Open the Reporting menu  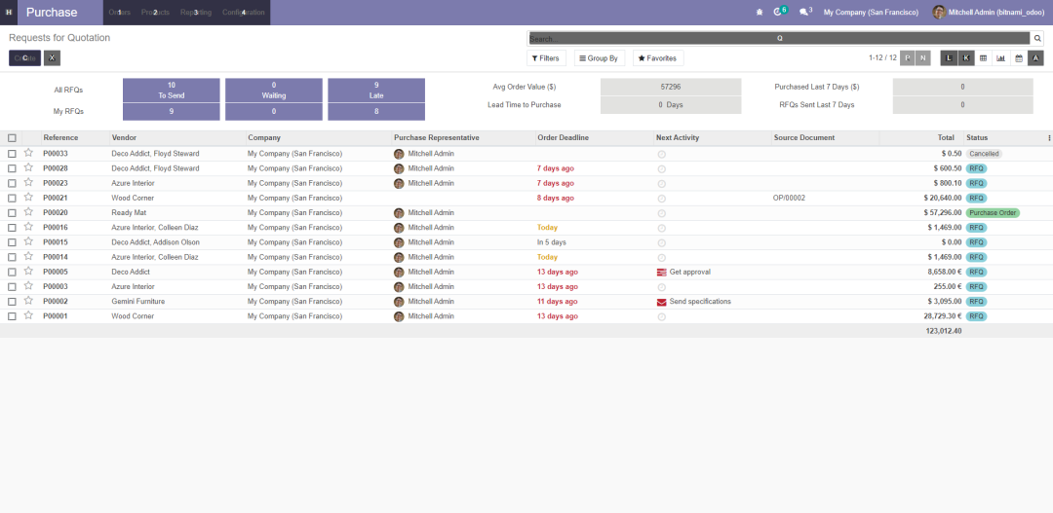tap(196, 12)
